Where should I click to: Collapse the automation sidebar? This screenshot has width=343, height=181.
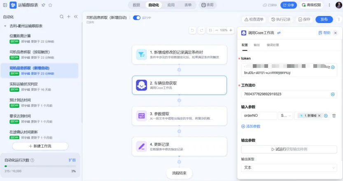(x=76, y=16)
